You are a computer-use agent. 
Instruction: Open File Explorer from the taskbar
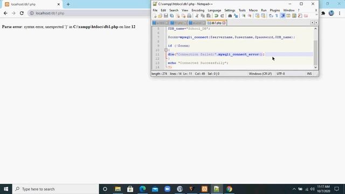click(x=118, y=189)
